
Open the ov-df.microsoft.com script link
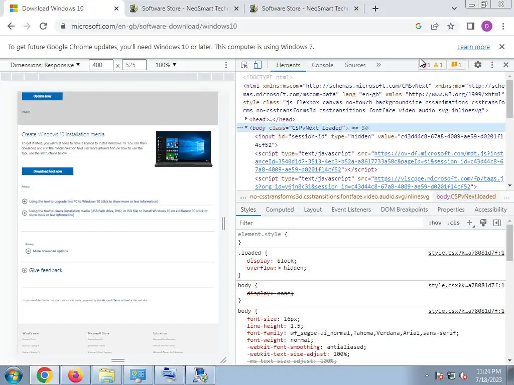point(379,161)
